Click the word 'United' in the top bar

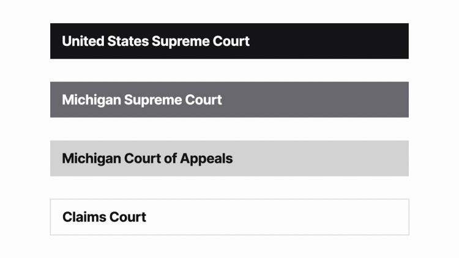click(83, 41)
